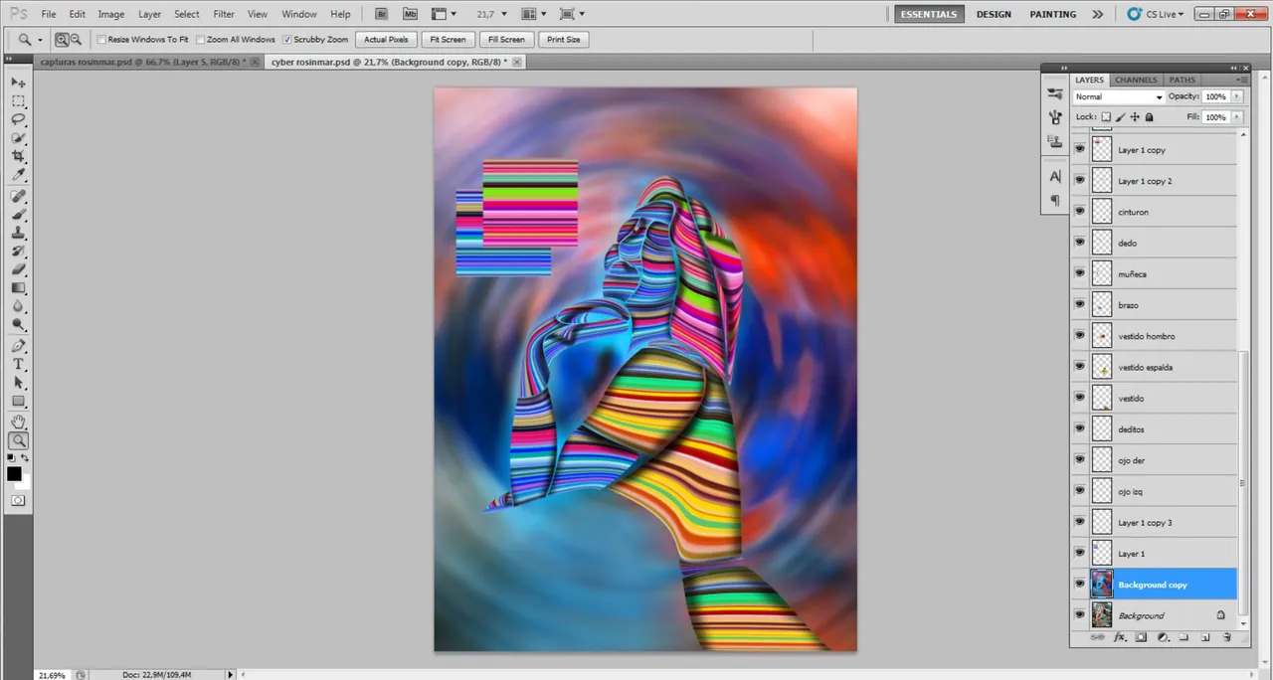Enable Resize Windows To Fit checkbox
Screen dimensions: 1273x680
[x=101, y=40]
